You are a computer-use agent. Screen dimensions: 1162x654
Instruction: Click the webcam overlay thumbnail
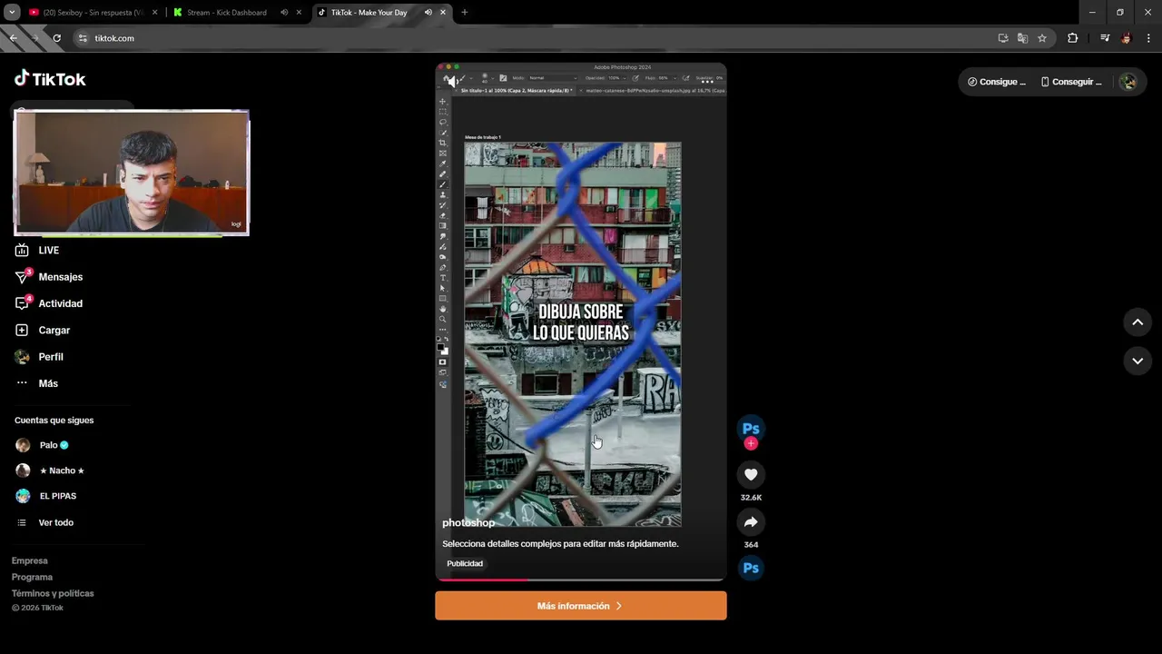(x=132, y=173)
